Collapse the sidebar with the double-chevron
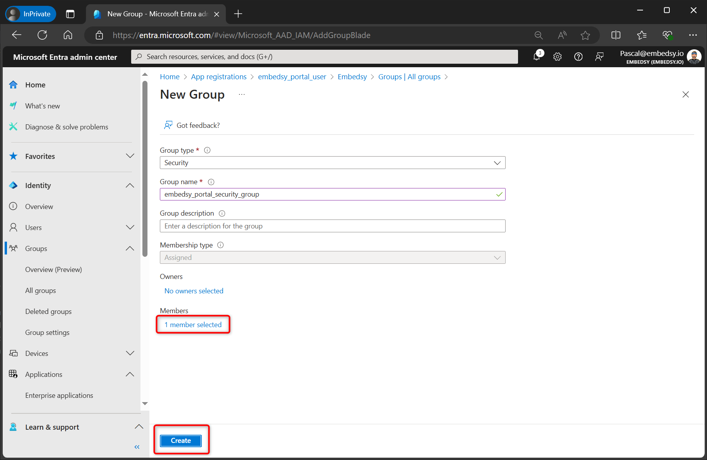 (137, 447)
